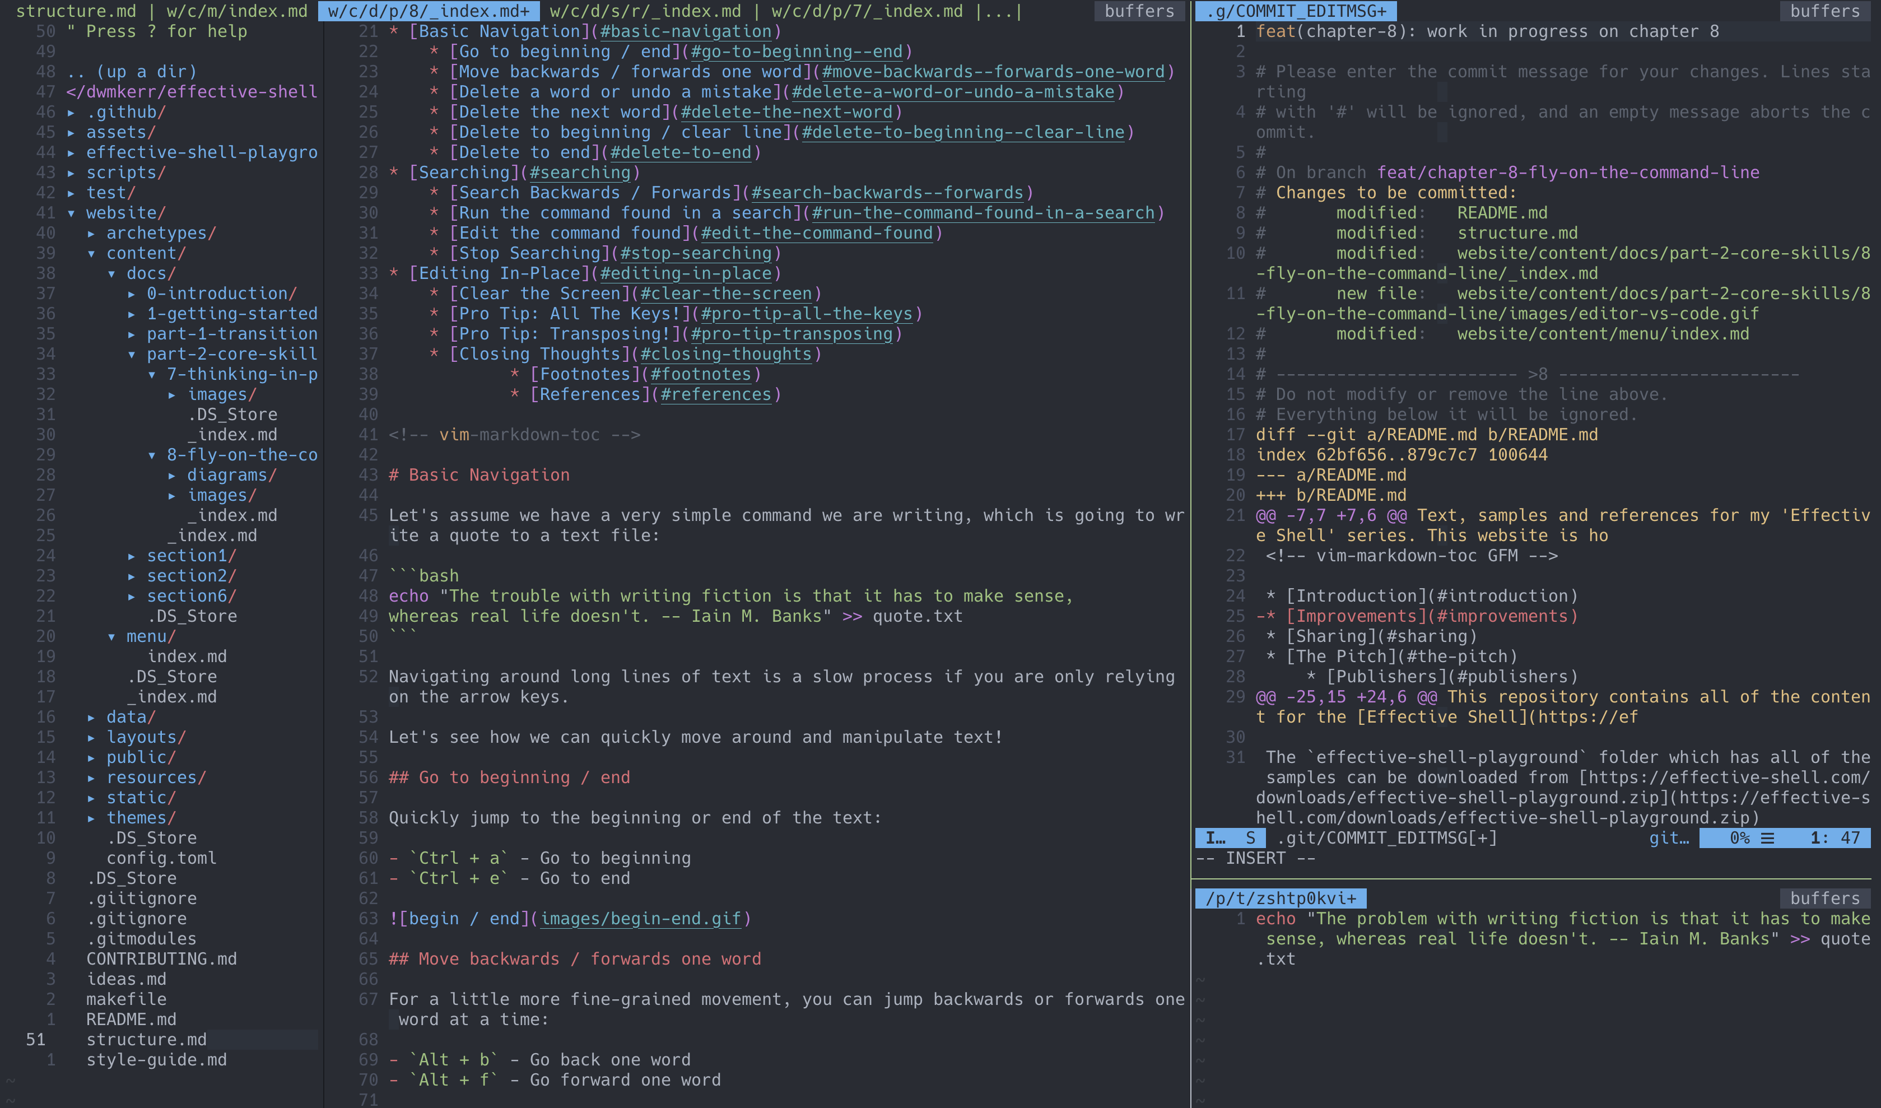
Task: Click 'diff --git a/README.md b/README.md' line
Action: tap(1426, 435)
